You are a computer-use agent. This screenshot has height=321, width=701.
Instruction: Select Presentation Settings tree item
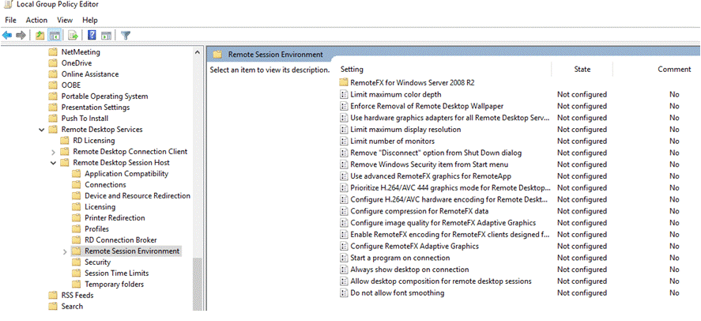[x=95, y=108]
